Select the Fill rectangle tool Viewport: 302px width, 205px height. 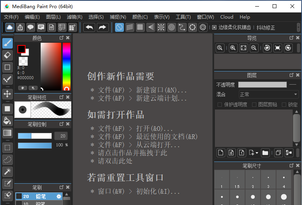pyautogui.click(x=7, y=109)
